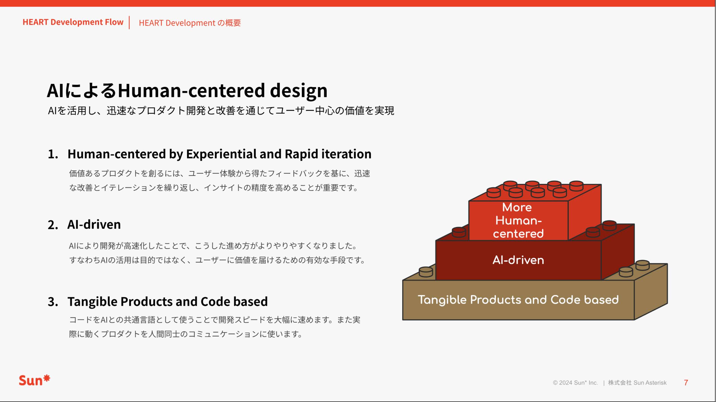Click the HEART Development Flow header
The height and width of the screenshot is (402, 716).
pos(73,22)
